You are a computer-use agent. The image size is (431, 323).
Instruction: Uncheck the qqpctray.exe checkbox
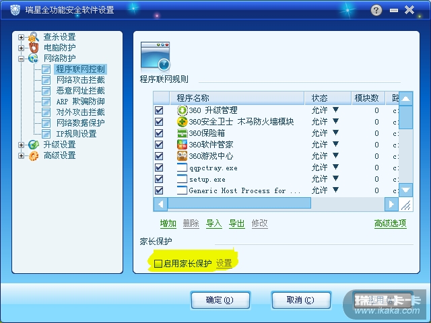[159, 168]
